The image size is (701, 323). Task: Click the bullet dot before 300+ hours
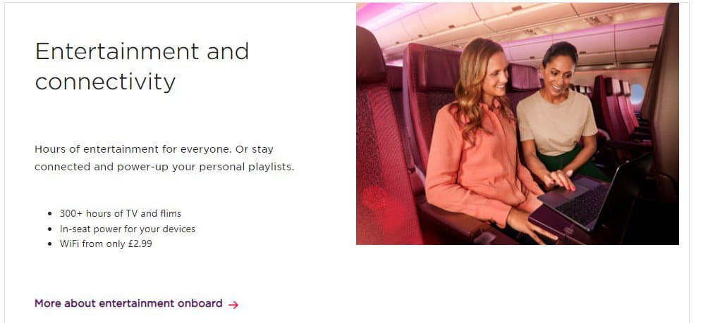tap(49, 214)
